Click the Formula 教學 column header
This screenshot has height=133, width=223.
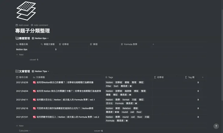click(129, 44)
